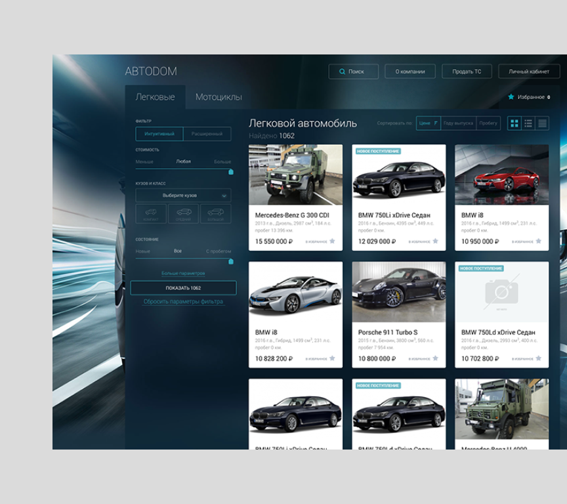The height and width of the screenshot is (504, 567).
Task: Switch to detailed list view icon
Action: pos(528,123)
